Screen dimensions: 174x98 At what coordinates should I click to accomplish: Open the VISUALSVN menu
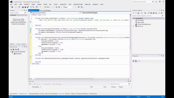click(x=63, y=4)
